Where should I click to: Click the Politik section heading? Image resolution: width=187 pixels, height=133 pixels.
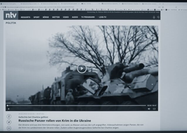tap(11, 23)
